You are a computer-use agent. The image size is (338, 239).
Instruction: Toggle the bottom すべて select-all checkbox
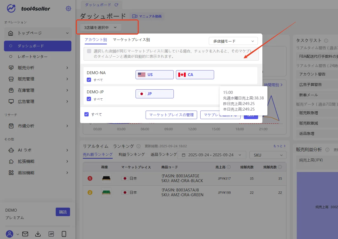(86, 114)
